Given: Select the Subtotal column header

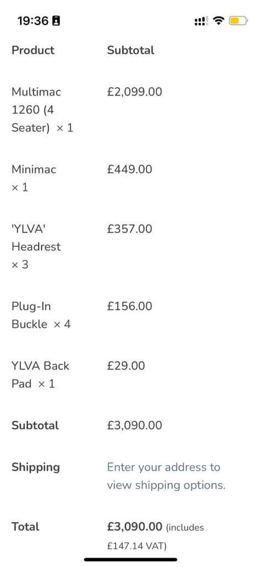Looking at the screenshot, I should pos(130,50).
